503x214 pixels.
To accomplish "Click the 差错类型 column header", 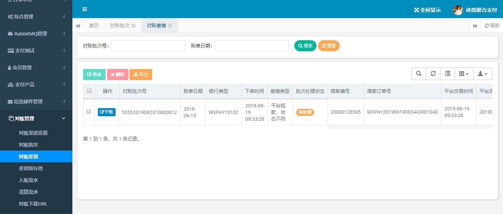I will [x=280, y=91].
